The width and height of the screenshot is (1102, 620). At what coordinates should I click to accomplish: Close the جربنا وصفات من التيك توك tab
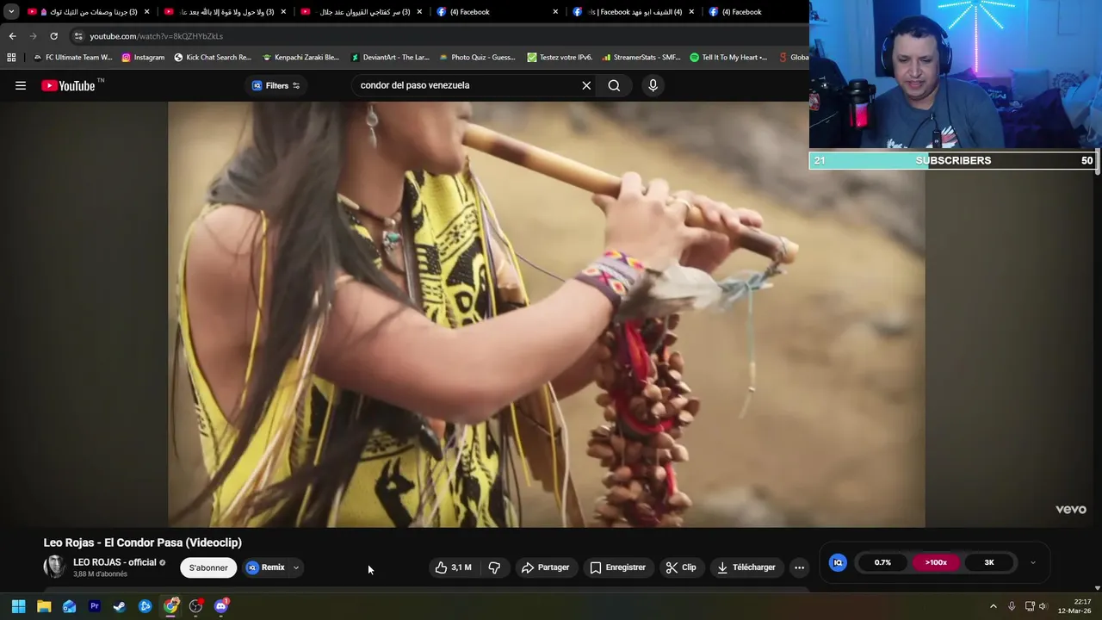point(146,12)
